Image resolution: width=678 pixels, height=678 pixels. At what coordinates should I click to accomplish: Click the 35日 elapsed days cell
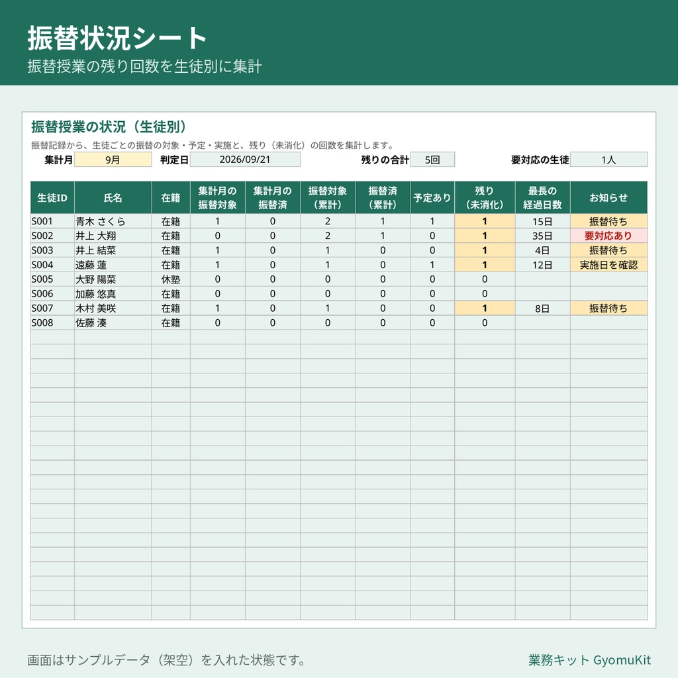click(x=543, y=236)
